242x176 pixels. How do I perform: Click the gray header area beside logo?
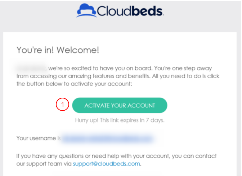(202, 14)
